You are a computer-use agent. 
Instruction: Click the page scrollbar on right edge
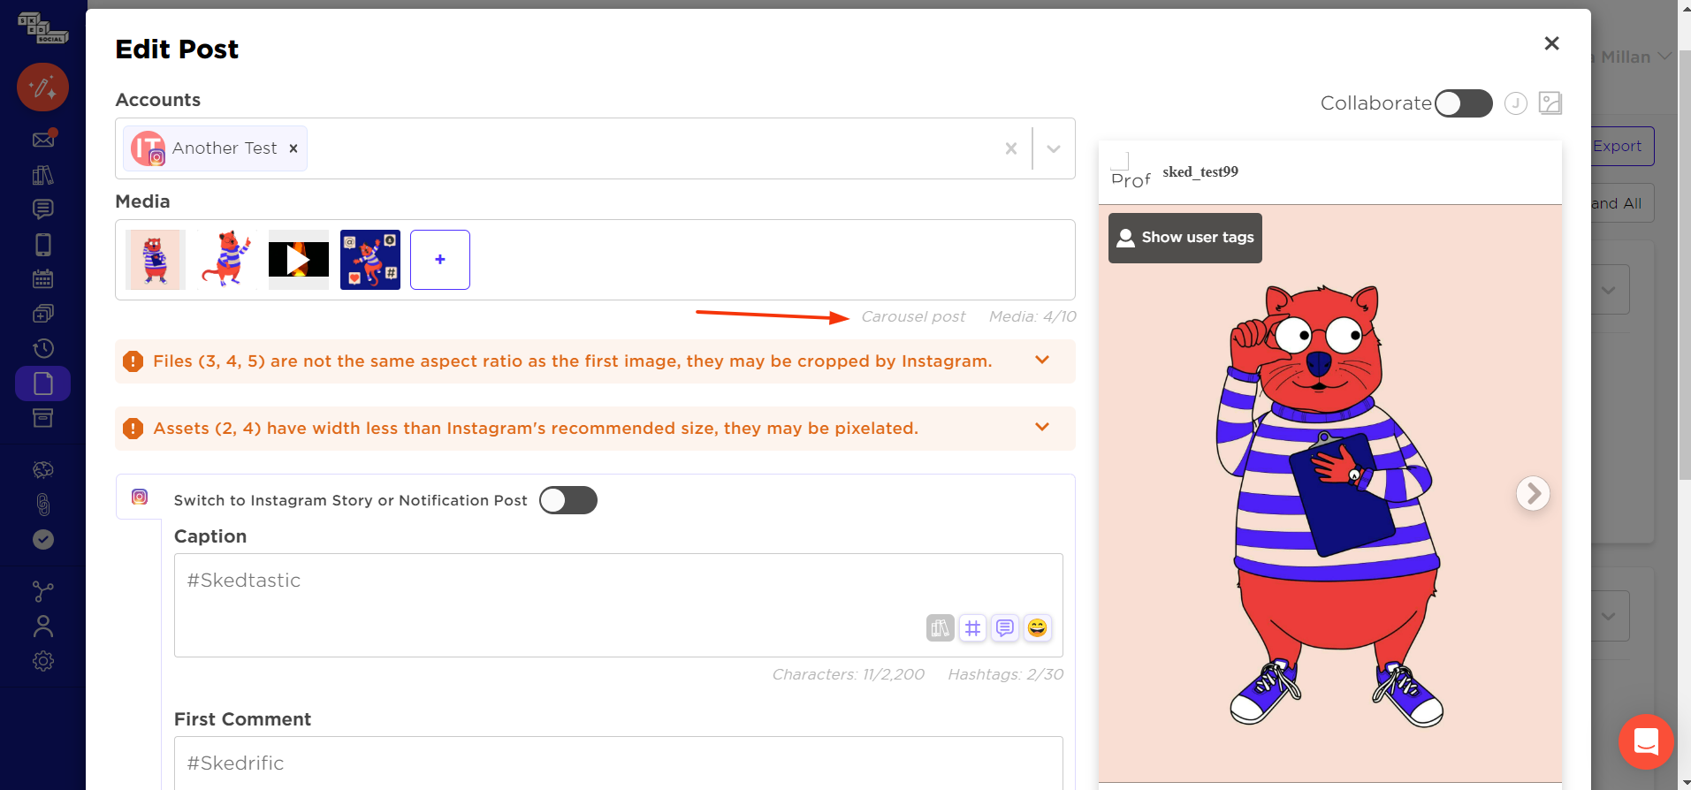tap(1684, 263)
